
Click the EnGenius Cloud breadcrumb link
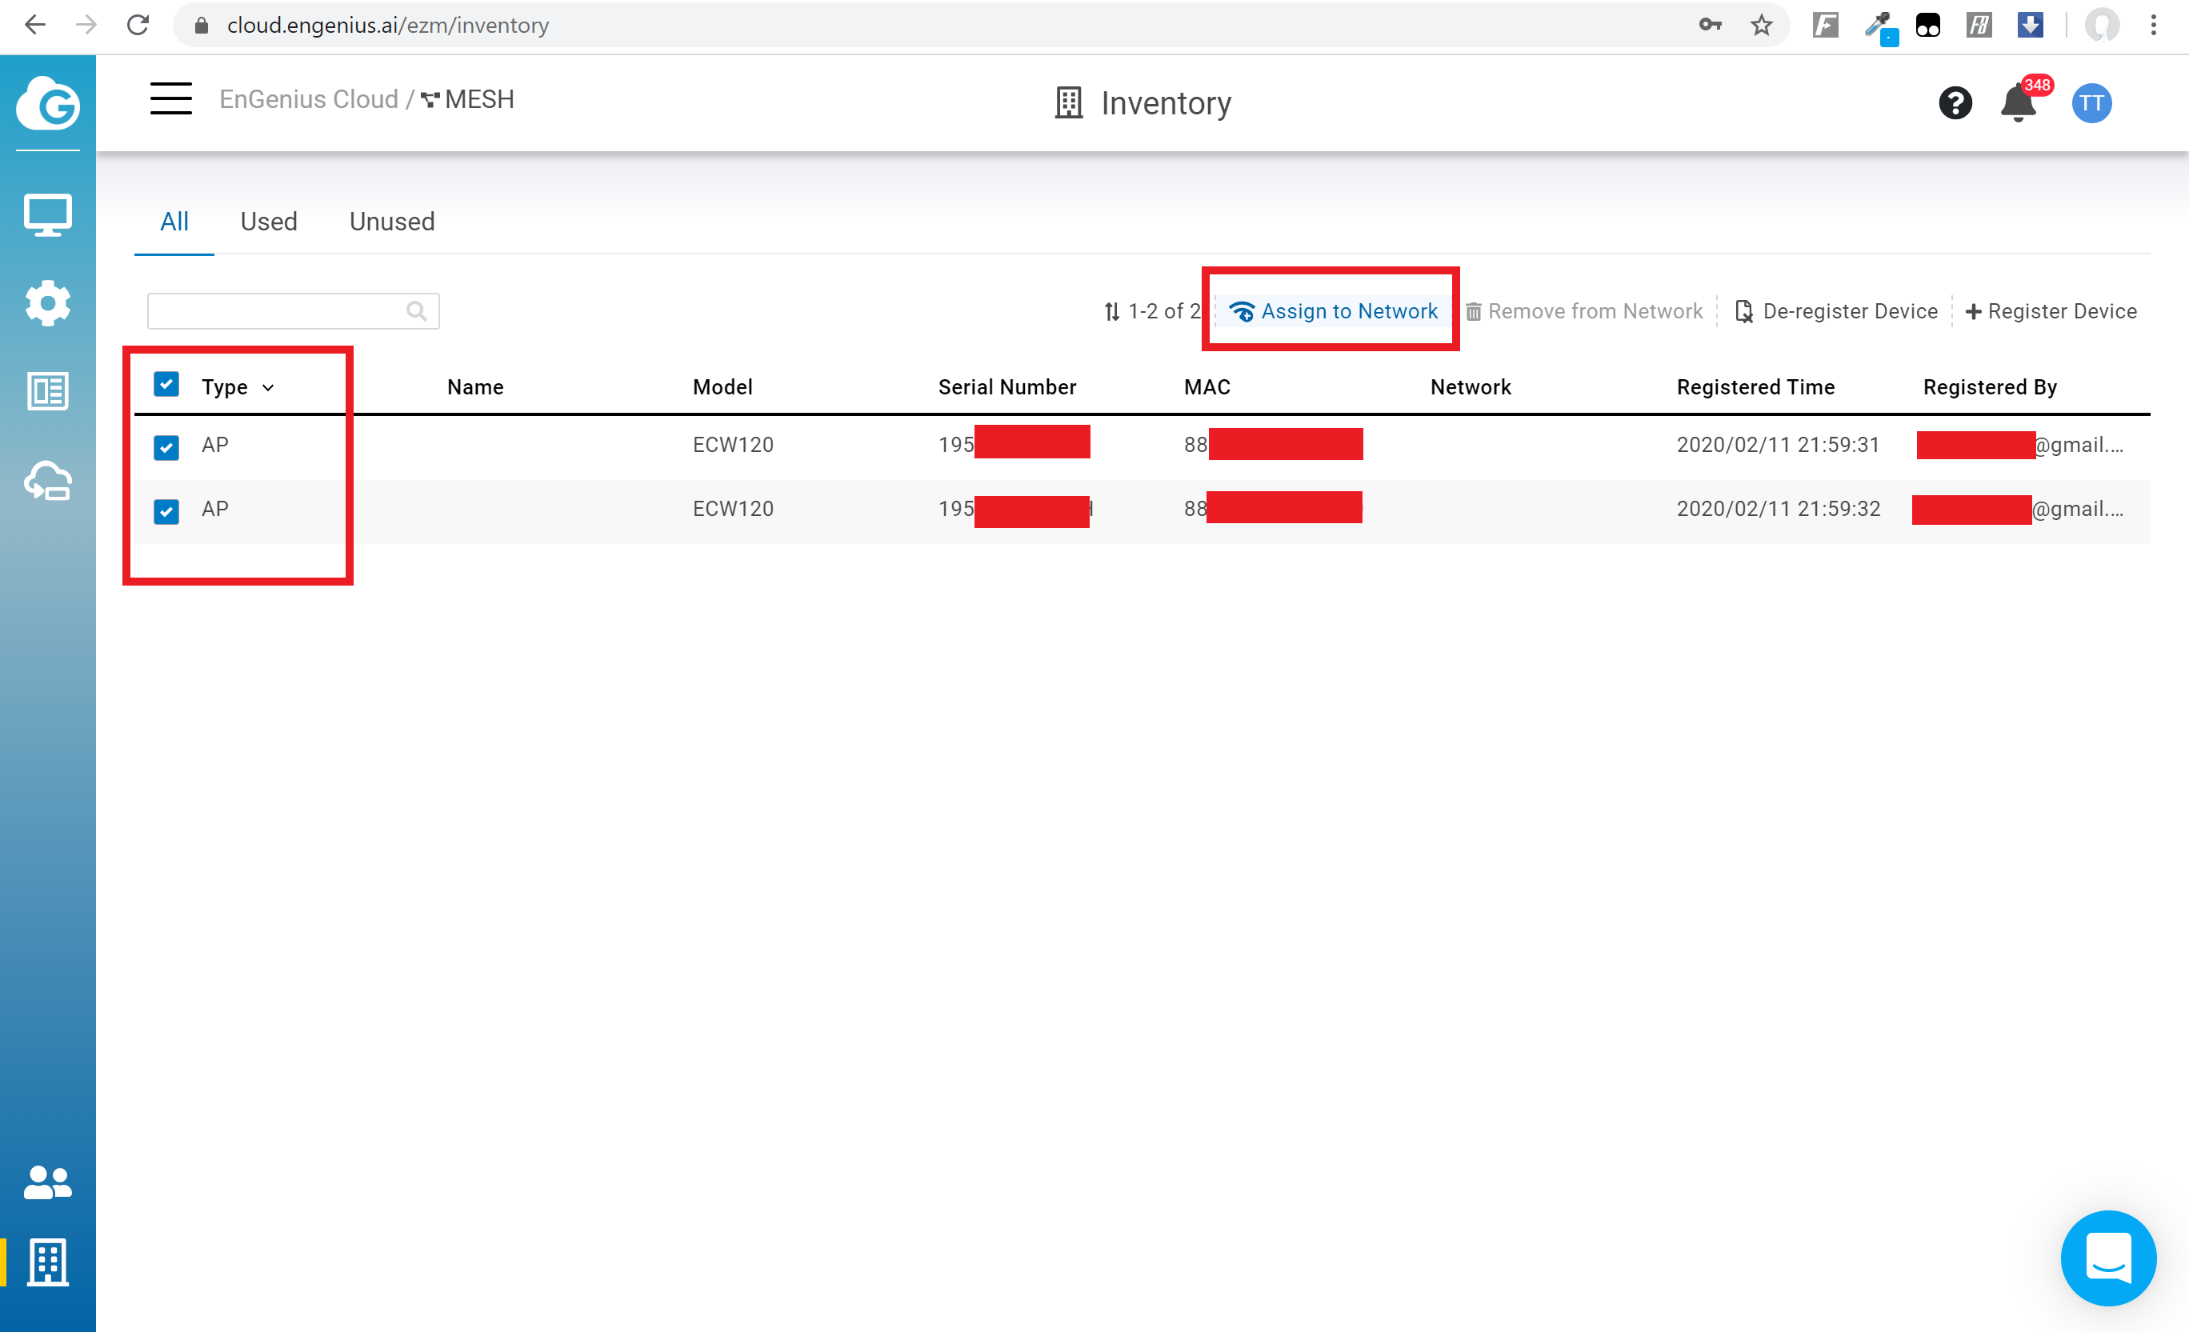pyautogui.click(x=308, y=99)
